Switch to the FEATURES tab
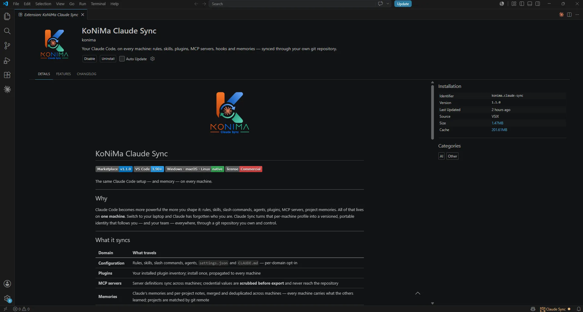583x312 pixels. (x=63, y=74)
